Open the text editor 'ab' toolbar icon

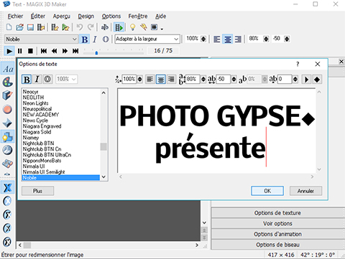105,27
